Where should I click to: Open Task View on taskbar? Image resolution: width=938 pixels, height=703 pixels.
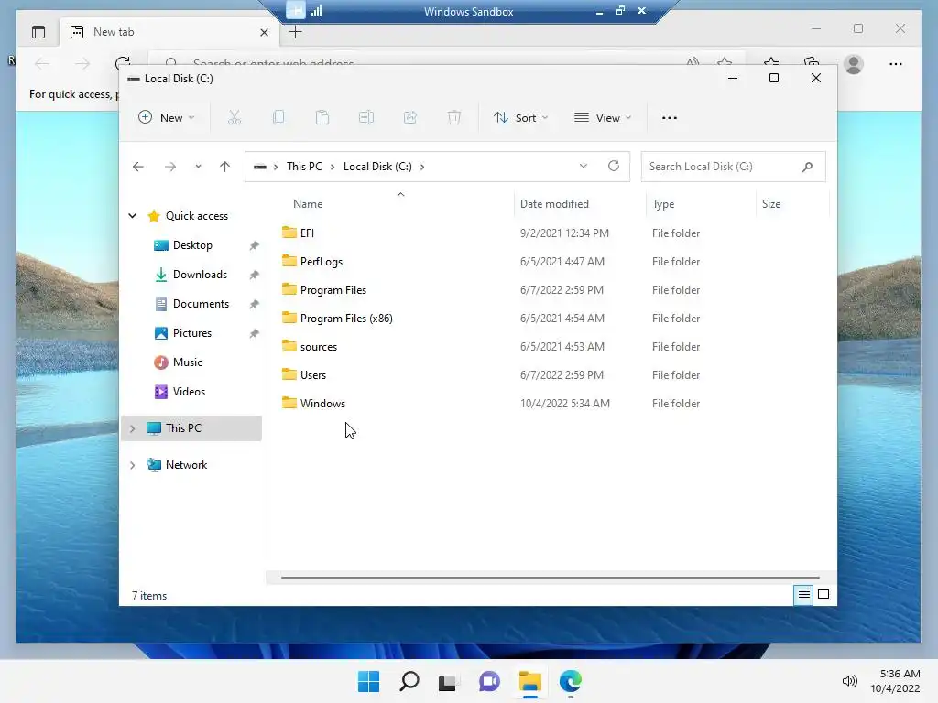pos(447,683)
